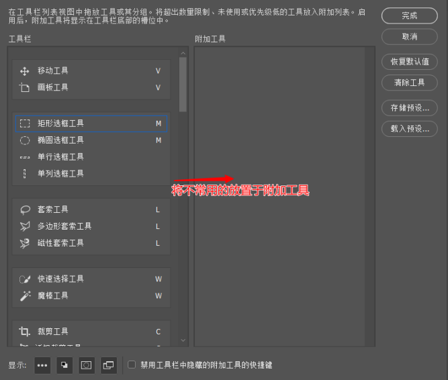This screenshot has height=380, width=448.
Task: Click shortcut M of 椭圆选框工具
Action: coord(159,140)
